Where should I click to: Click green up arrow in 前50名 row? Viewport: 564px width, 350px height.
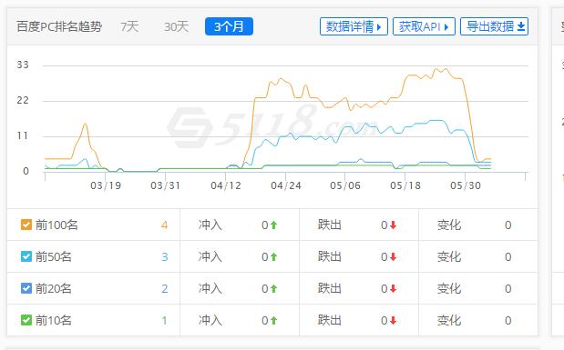[273, 256]
